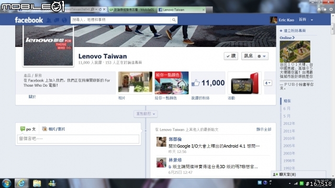Open Windows Explorer folder taskbar icon
335x188 pixels.
37,183
